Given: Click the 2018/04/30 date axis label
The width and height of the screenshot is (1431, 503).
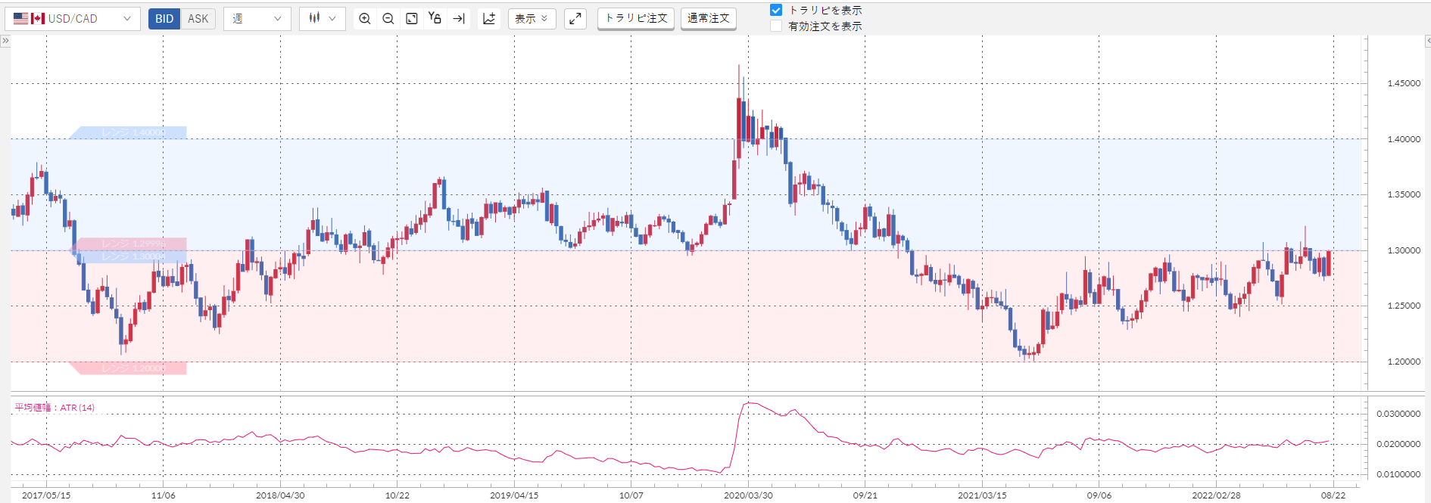Looking at the screenshot, I should (280, 496).
